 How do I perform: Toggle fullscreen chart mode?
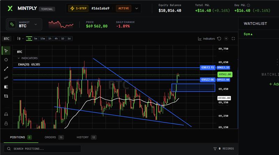tap(233, 38)
